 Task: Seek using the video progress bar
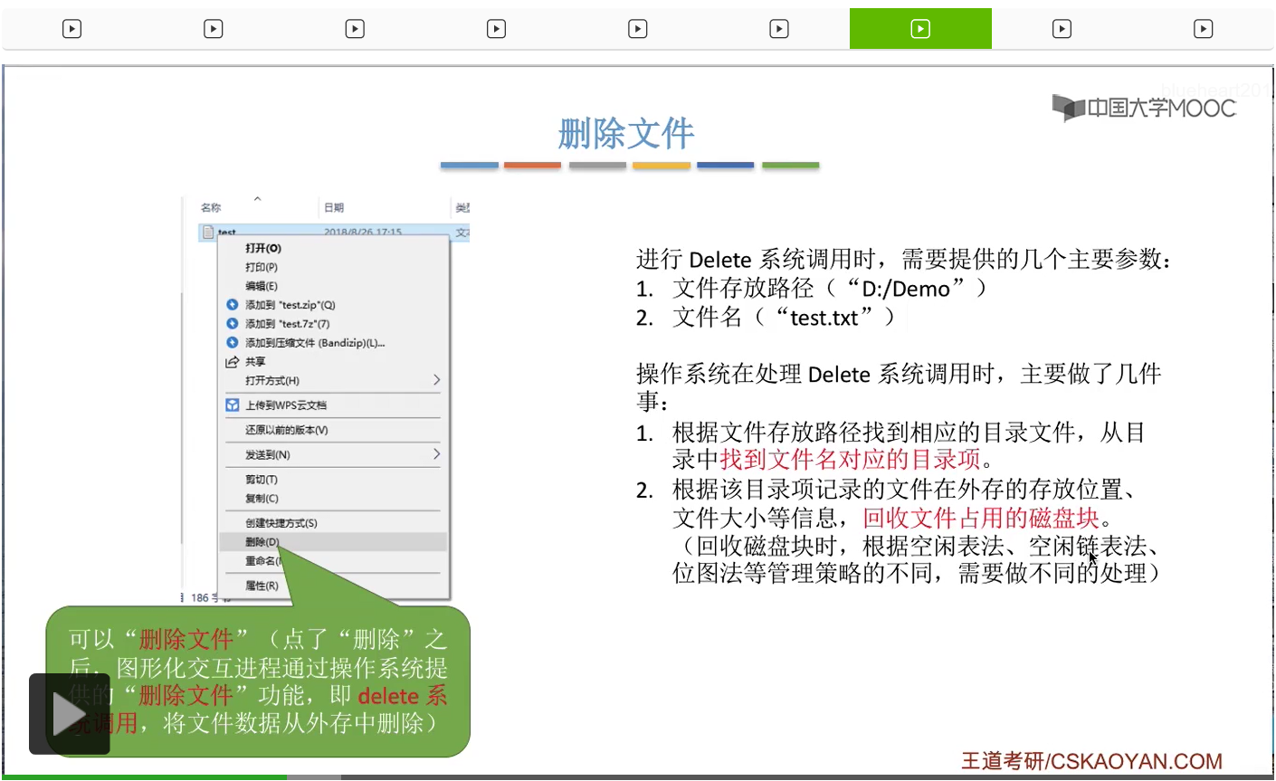[638, 777]
